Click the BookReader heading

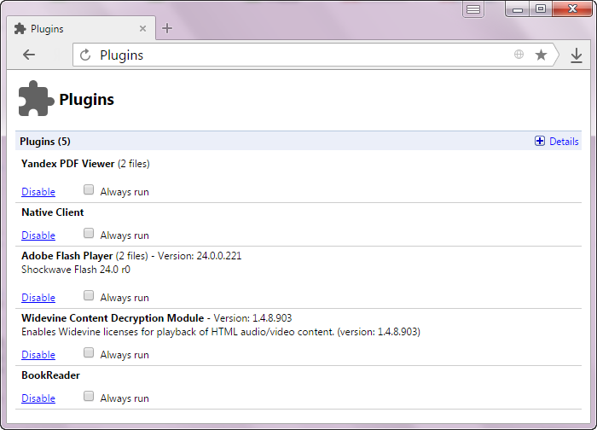50,375
